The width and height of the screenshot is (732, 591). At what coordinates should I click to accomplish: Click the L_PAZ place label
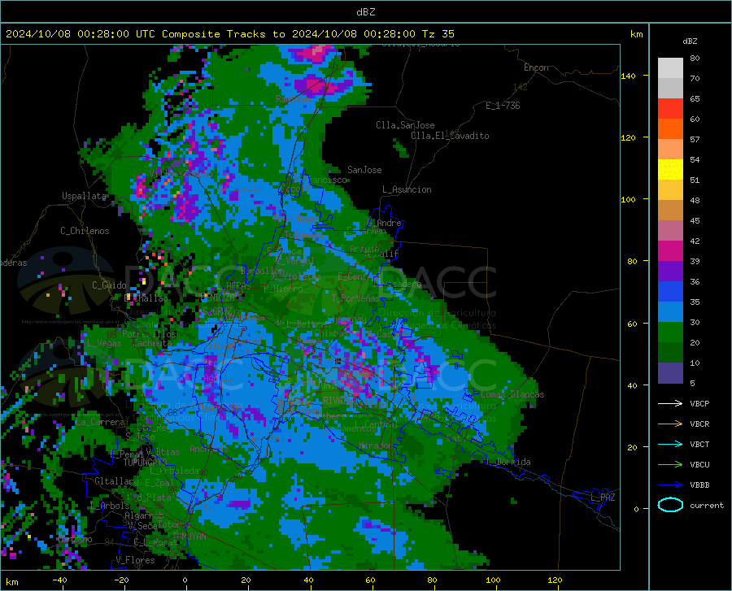point(603,498)
